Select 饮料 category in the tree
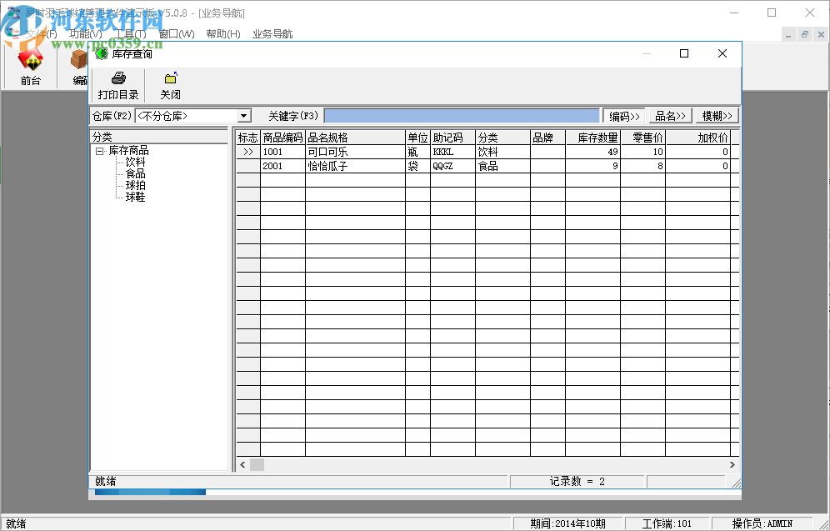830x531 pixels. tap(135, 163)
